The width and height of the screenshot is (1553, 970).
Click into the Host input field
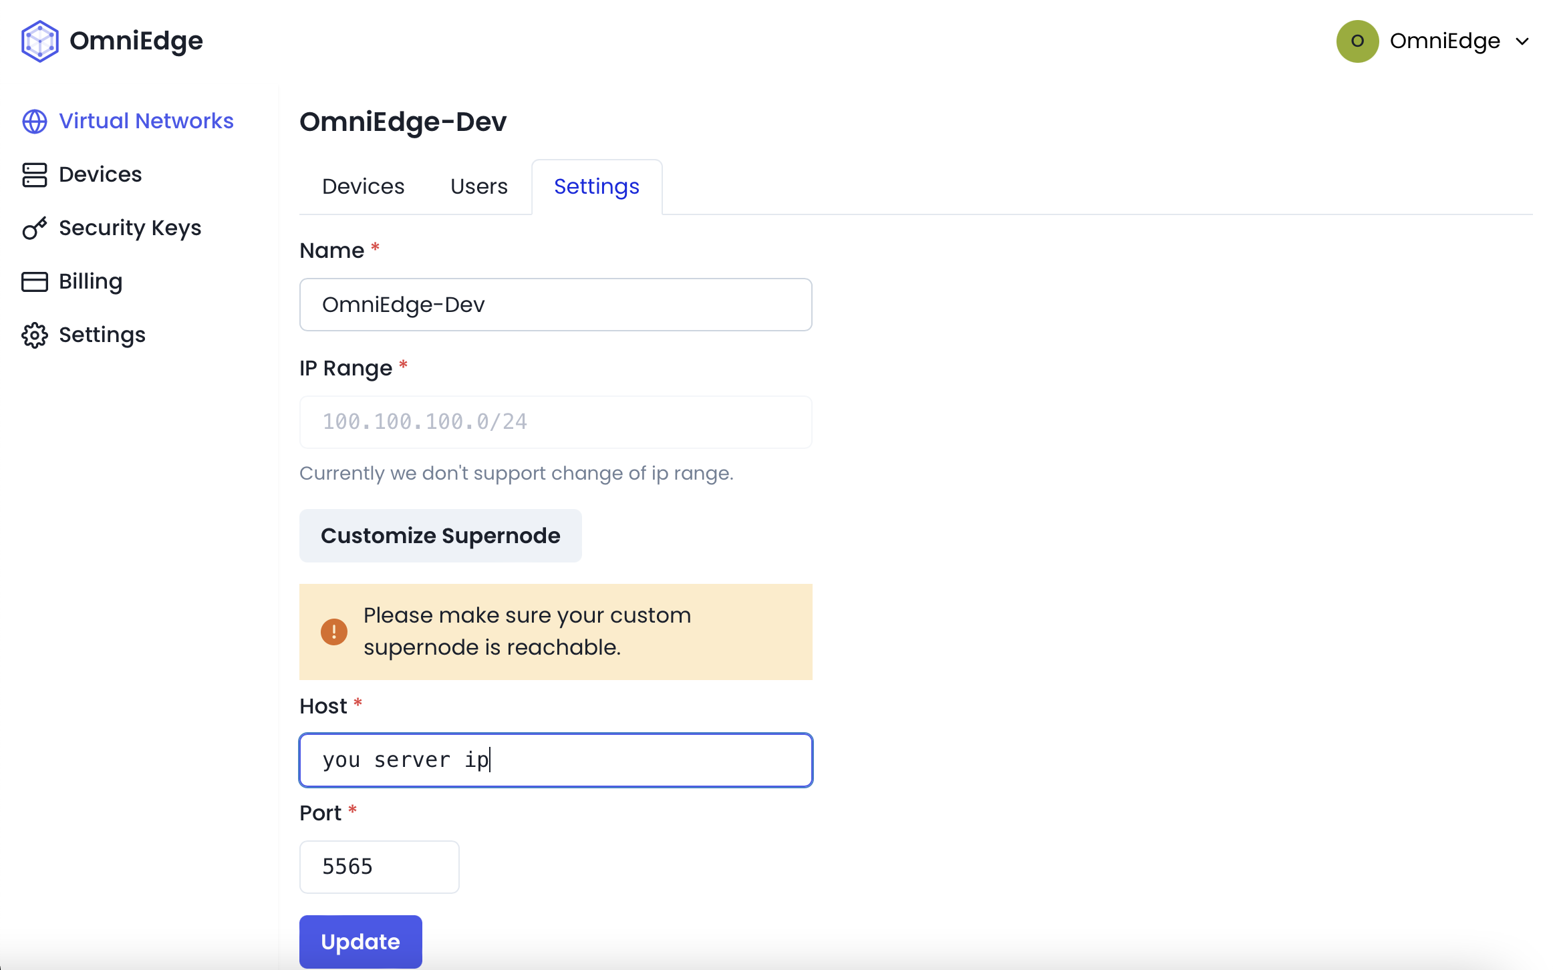click(555, 760)
